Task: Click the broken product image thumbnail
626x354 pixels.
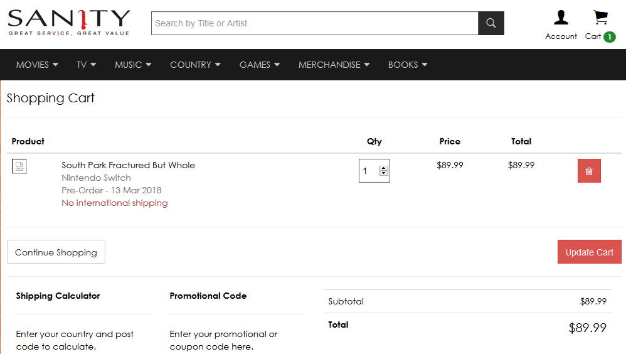Action: tap(19, 166)
